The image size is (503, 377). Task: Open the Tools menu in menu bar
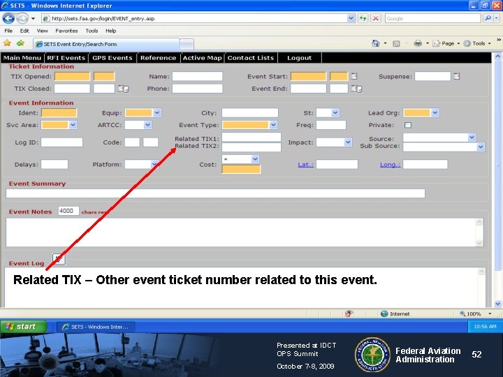pyautogui.click(x=92, y=31)
